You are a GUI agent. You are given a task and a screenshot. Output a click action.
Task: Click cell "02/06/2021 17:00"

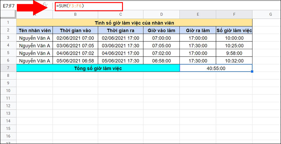click(120, 38)
